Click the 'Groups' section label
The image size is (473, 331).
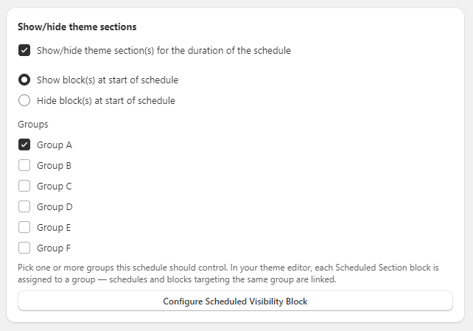point(33,125)
